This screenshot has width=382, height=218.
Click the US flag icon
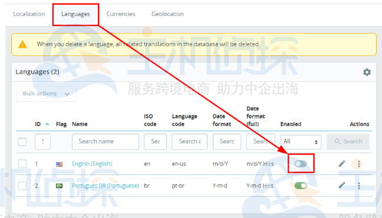click(x=59, y=164)
